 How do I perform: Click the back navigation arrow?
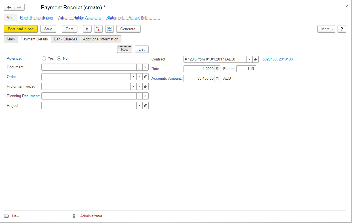pos(9,7)
